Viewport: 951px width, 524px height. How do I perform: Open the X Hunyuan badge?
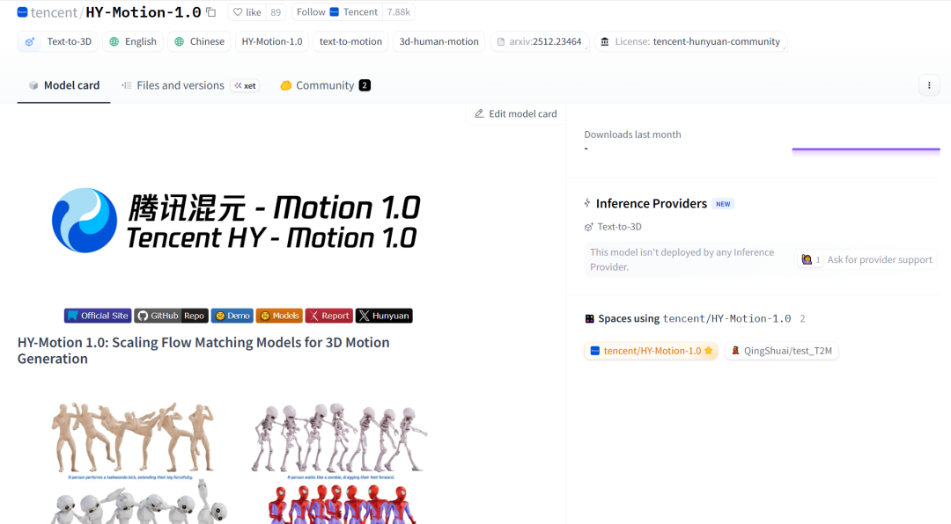pos(384,316)
